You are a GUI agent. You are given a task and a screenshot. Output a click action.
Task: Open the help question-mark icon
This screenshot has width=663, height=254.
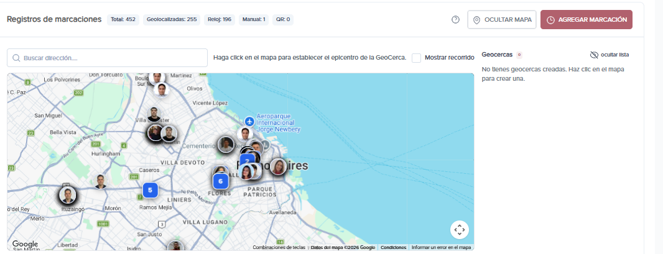[455, 20]
